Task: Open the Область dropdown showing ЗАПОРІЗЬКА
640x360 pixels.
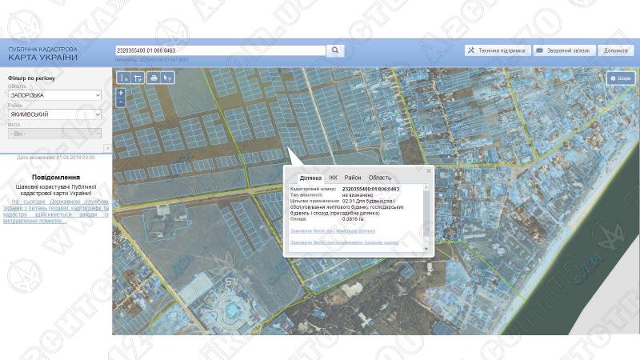Action: coord(54,95)
